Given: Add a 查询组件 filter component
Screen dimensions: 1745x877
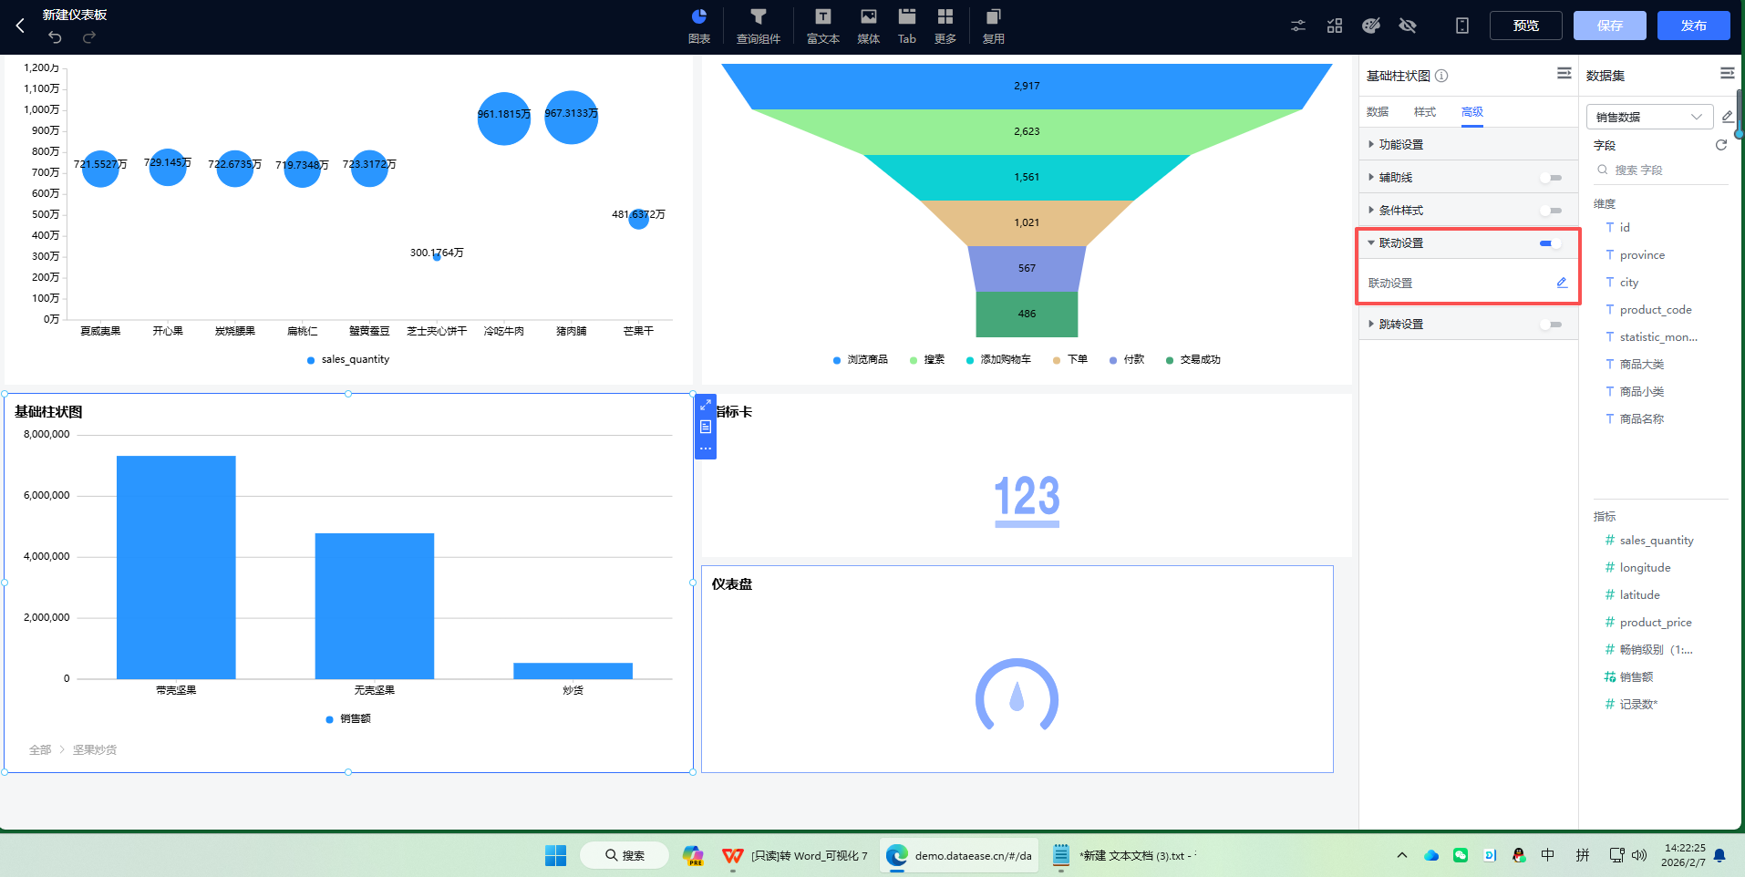Looking at the screenshot, I should point(759,26).
